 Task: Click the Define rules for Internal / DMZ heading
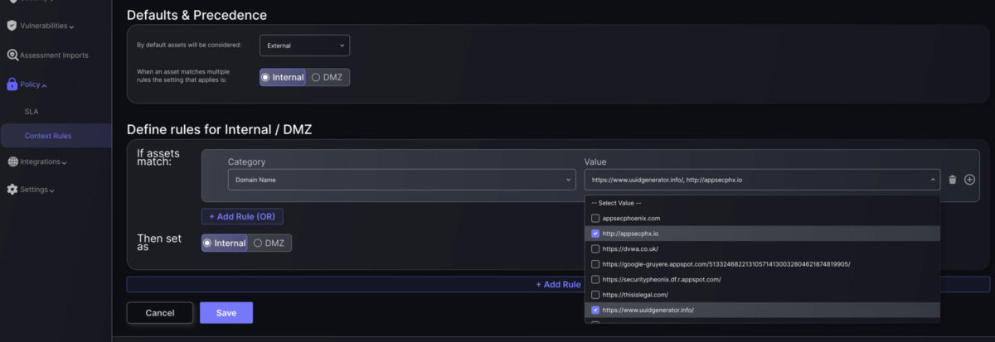(219, 129)
